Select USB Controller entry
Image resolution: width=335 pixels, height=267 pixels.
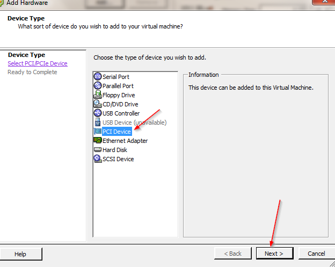(121, 113)
